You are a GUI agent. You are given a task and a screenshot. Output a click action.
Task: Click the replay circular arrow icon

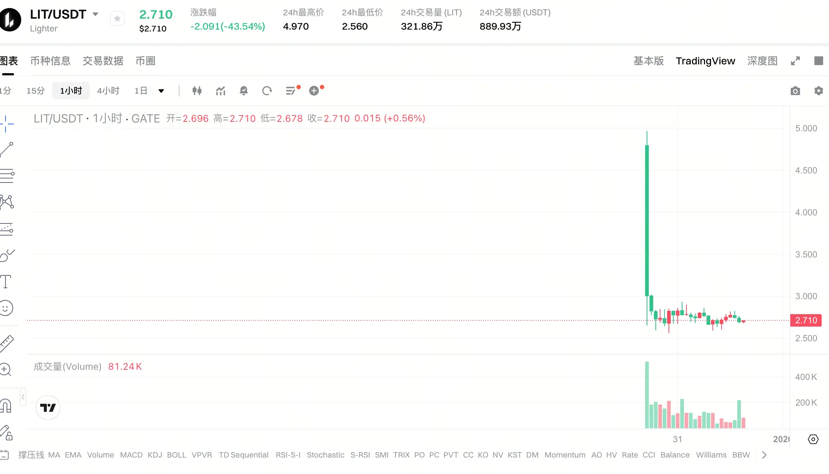click(267, 91)
